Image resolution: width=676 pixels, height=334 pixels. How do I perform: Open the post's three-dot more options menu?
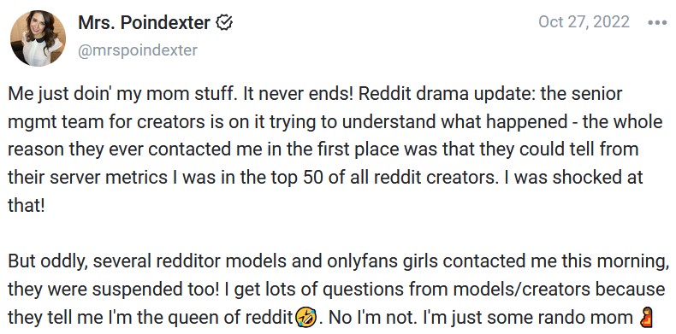point(657,23)
